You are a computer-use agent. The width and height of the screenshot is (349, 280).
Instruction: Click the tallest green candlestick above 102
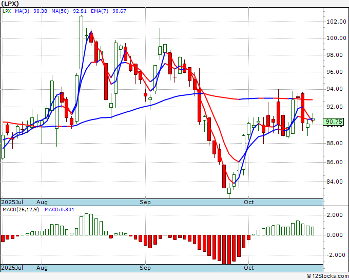pos(82,42)
